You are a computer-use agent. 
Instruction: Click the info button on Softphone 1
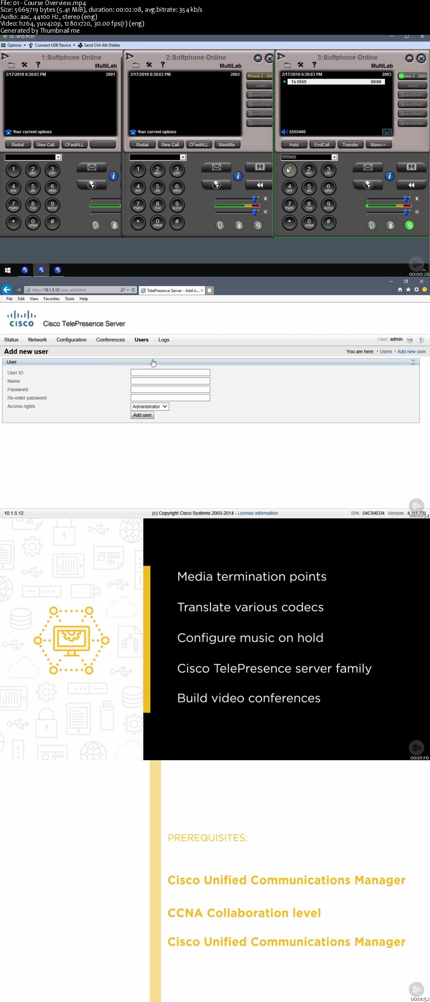[113, 176]
